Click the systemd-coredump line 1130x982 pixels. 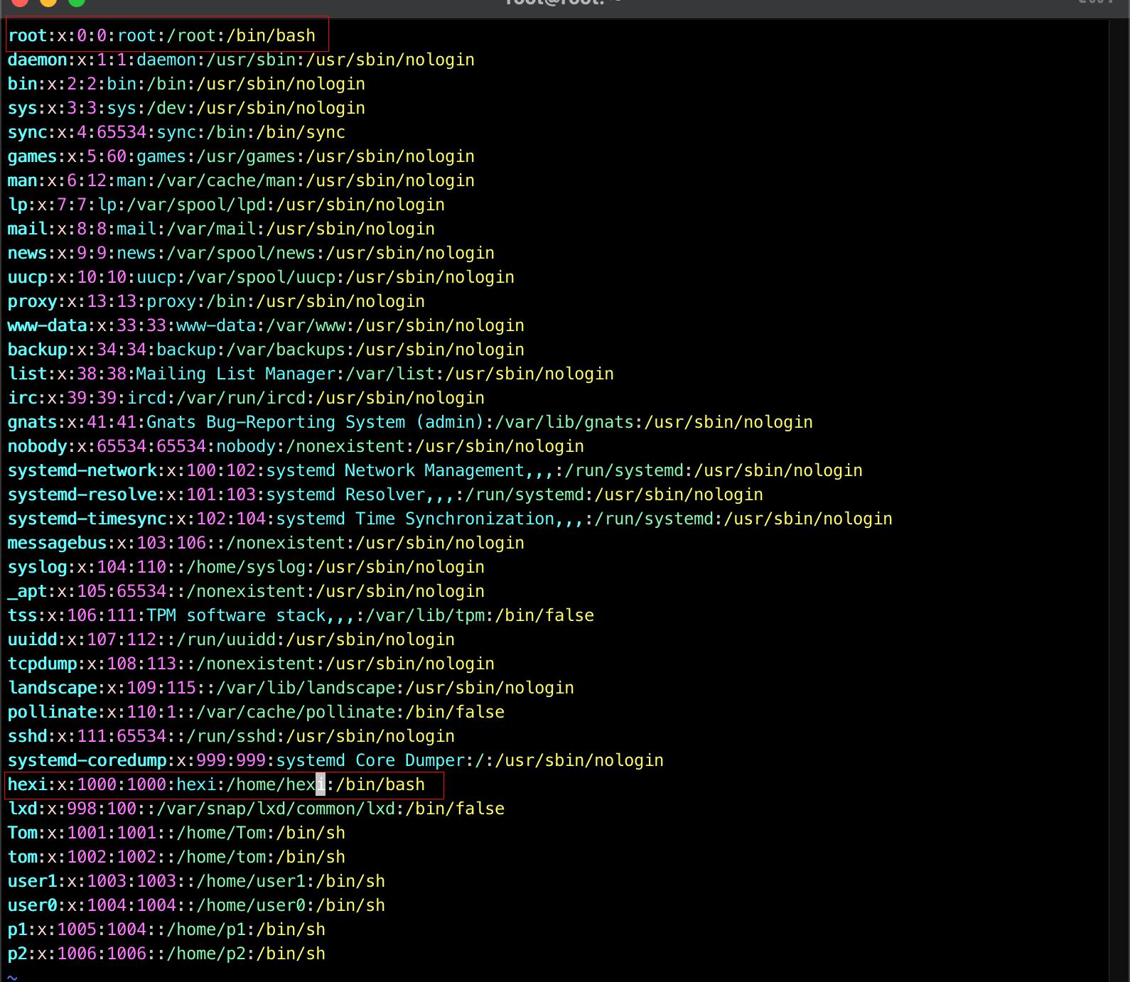point(335,760)
